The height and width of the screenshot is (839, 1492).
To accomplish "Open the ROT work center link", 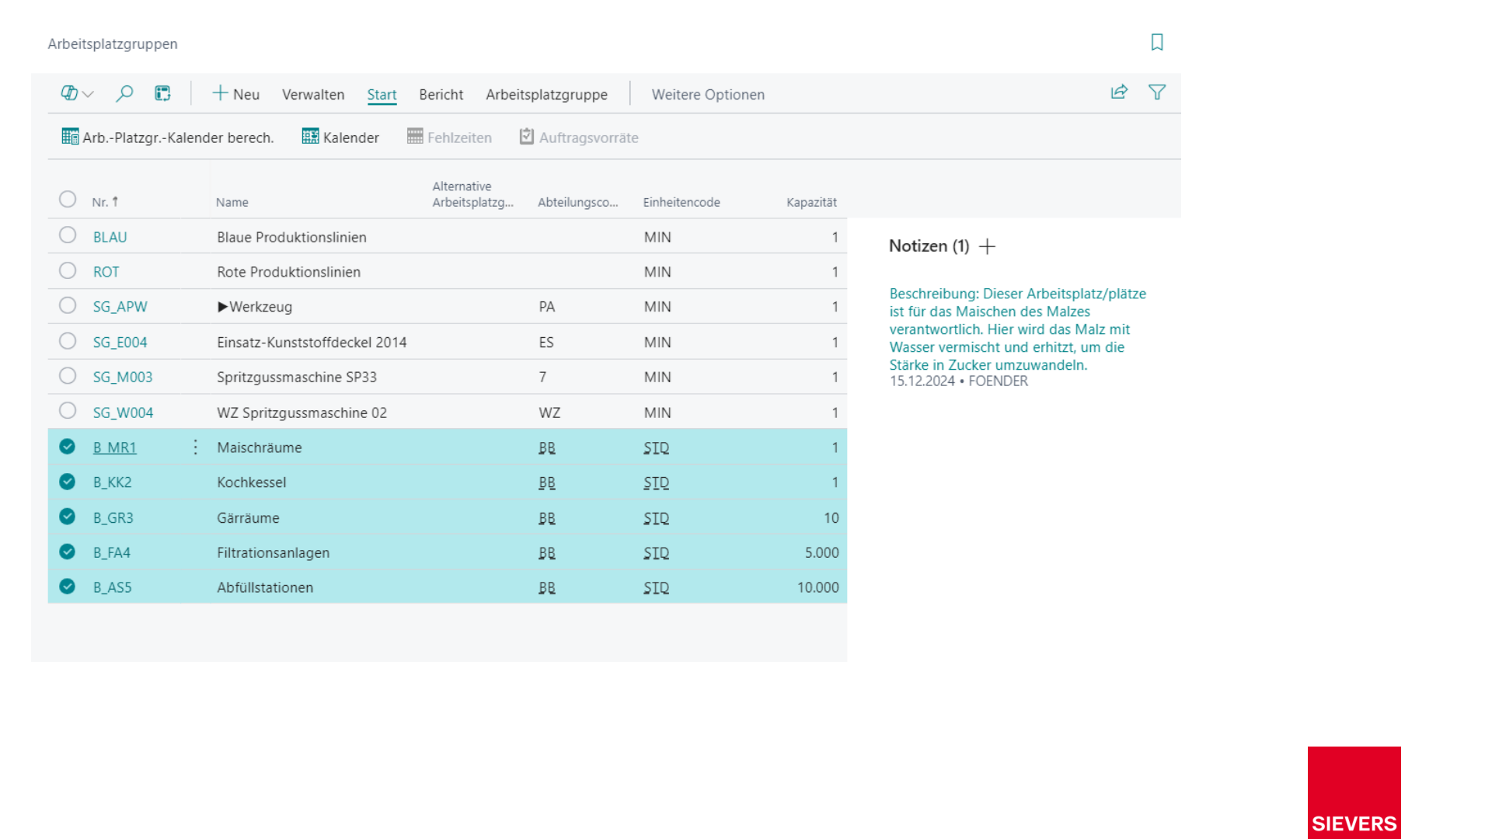I will (106, 272).
